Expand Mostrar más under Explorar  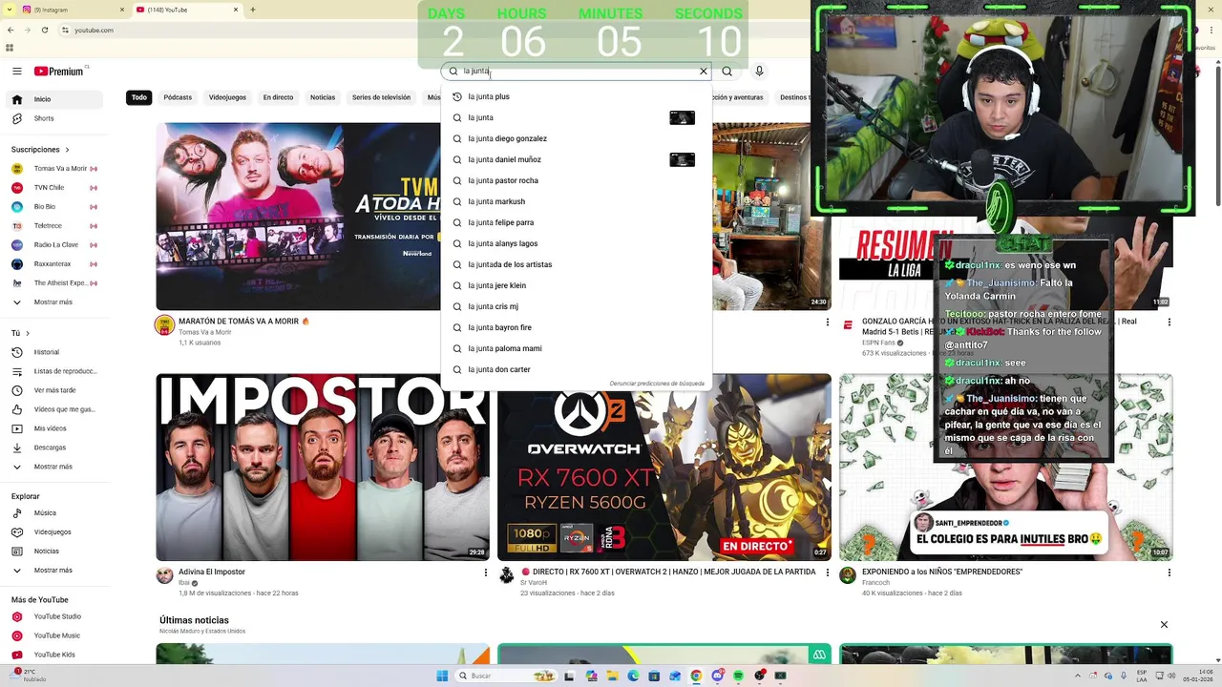pyautogui.click(x=53, y=571)
